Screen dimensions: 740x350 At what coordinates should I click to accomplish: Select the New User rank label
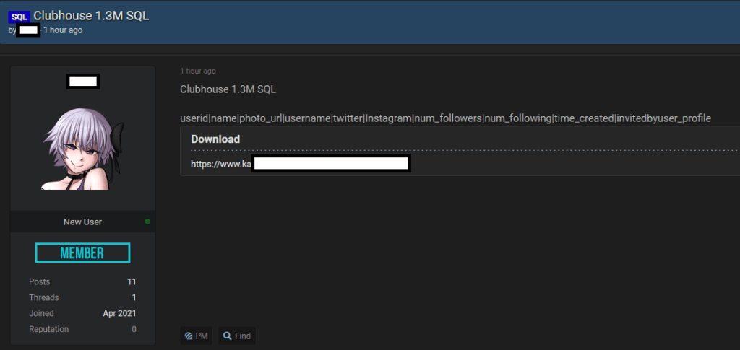point(82,222)
